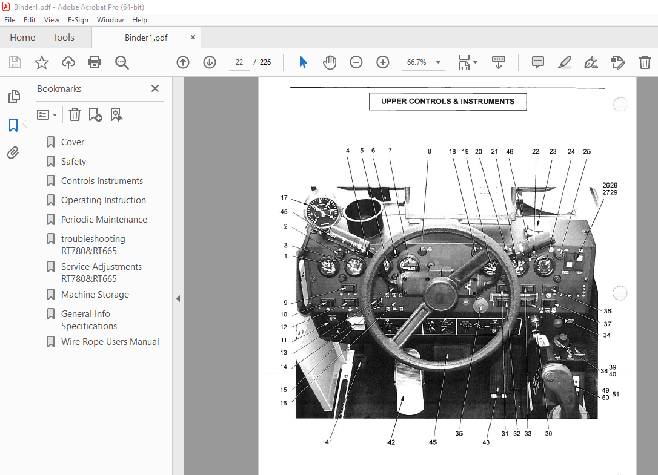Delete the selected bookmark
Screen dimensions: 658x475
pos(74,114)
